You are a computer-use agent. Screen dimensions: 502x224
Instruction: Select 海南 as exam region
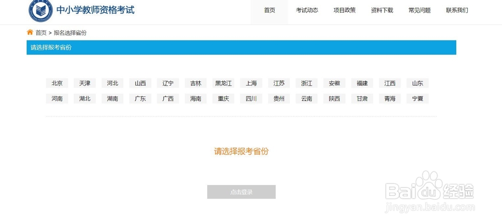pyautogui.click(x=196, y=98)
